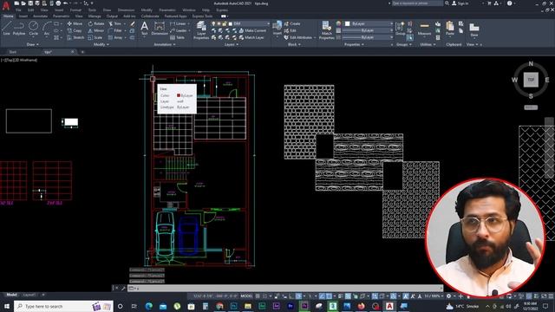Click the Paste clipboard tool

pos(450,29)
